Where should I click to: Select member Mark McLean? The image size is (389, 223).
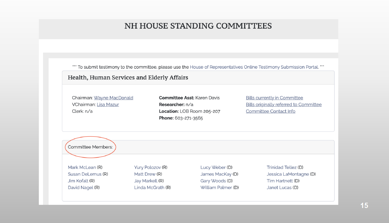pyautogui.click(x=82, y=167)
